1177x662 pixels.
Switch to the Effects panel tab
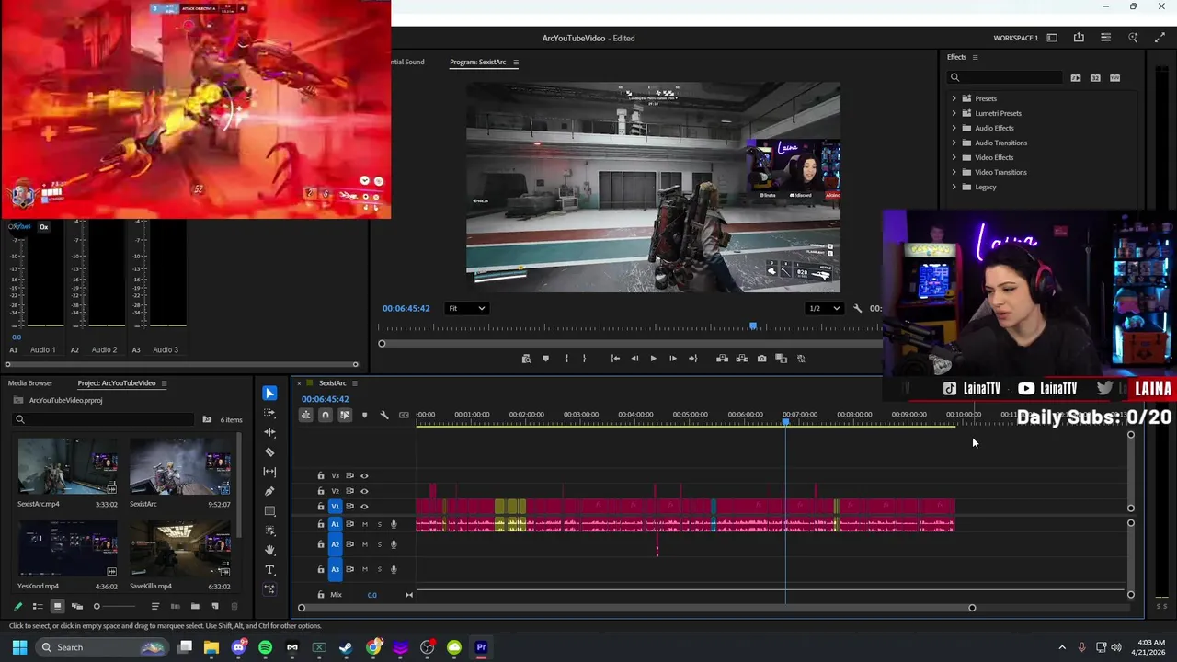pyautogui.click(x=956, y=57)
